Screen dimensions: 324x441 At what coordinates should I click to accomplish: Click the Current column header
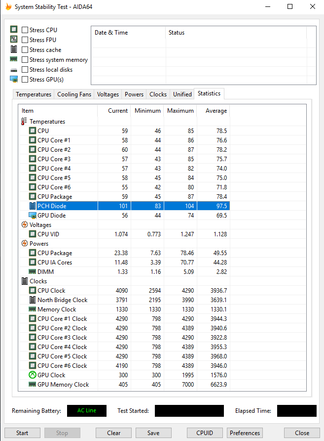click(114, 111)
